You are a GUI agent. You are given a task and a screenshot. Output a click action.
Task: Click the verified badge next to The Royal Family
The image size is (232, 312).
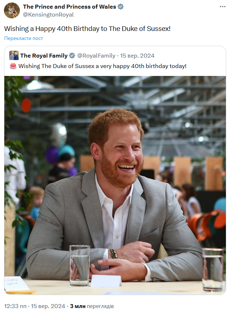click(72, 55)
